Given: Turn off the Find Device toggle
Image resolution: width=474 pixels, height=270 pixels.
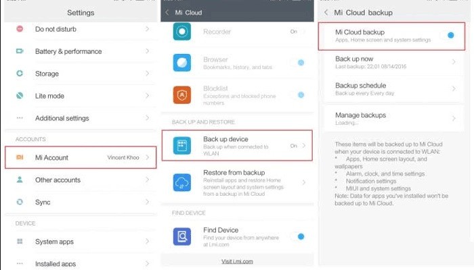Looking at the screenshot, I should pyautogui.click(x=298, y=236).
